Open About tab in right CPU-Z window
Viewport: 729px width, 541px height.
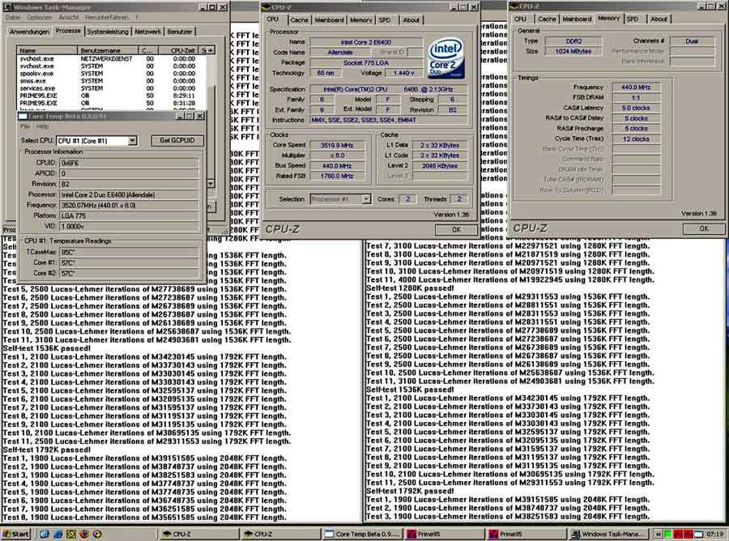point(659,19)
